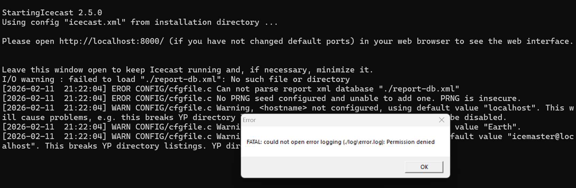Click the "I/O warning" text

28,80
